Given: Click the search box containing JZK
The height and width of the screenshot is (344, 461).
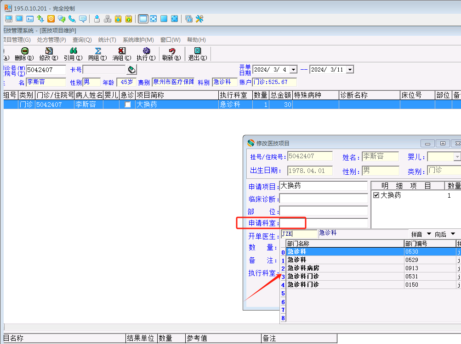Looking at the screenshot, I should 299,233.
